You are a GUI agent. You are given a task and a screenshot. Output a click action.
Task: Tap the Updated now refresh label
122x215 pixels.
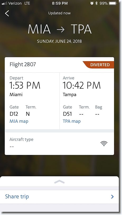click(x=59, y=13)
